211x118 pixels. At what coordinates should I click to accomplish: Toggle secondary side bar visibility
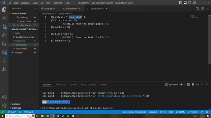190,3
